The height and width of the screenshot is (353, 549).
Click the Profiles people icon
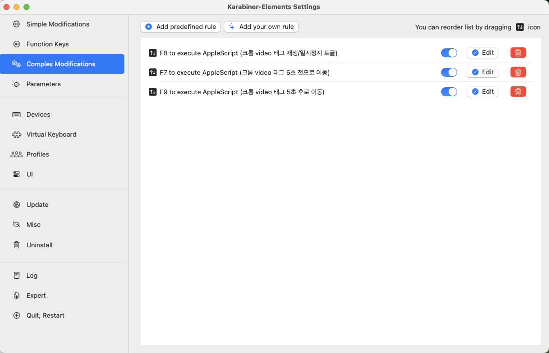pyautogui.click(x=16, y=154)
